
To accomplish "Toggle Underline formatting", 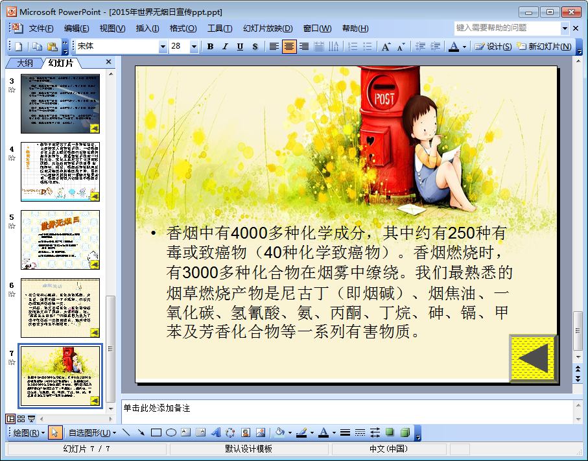I will click(x=240, y=47).
